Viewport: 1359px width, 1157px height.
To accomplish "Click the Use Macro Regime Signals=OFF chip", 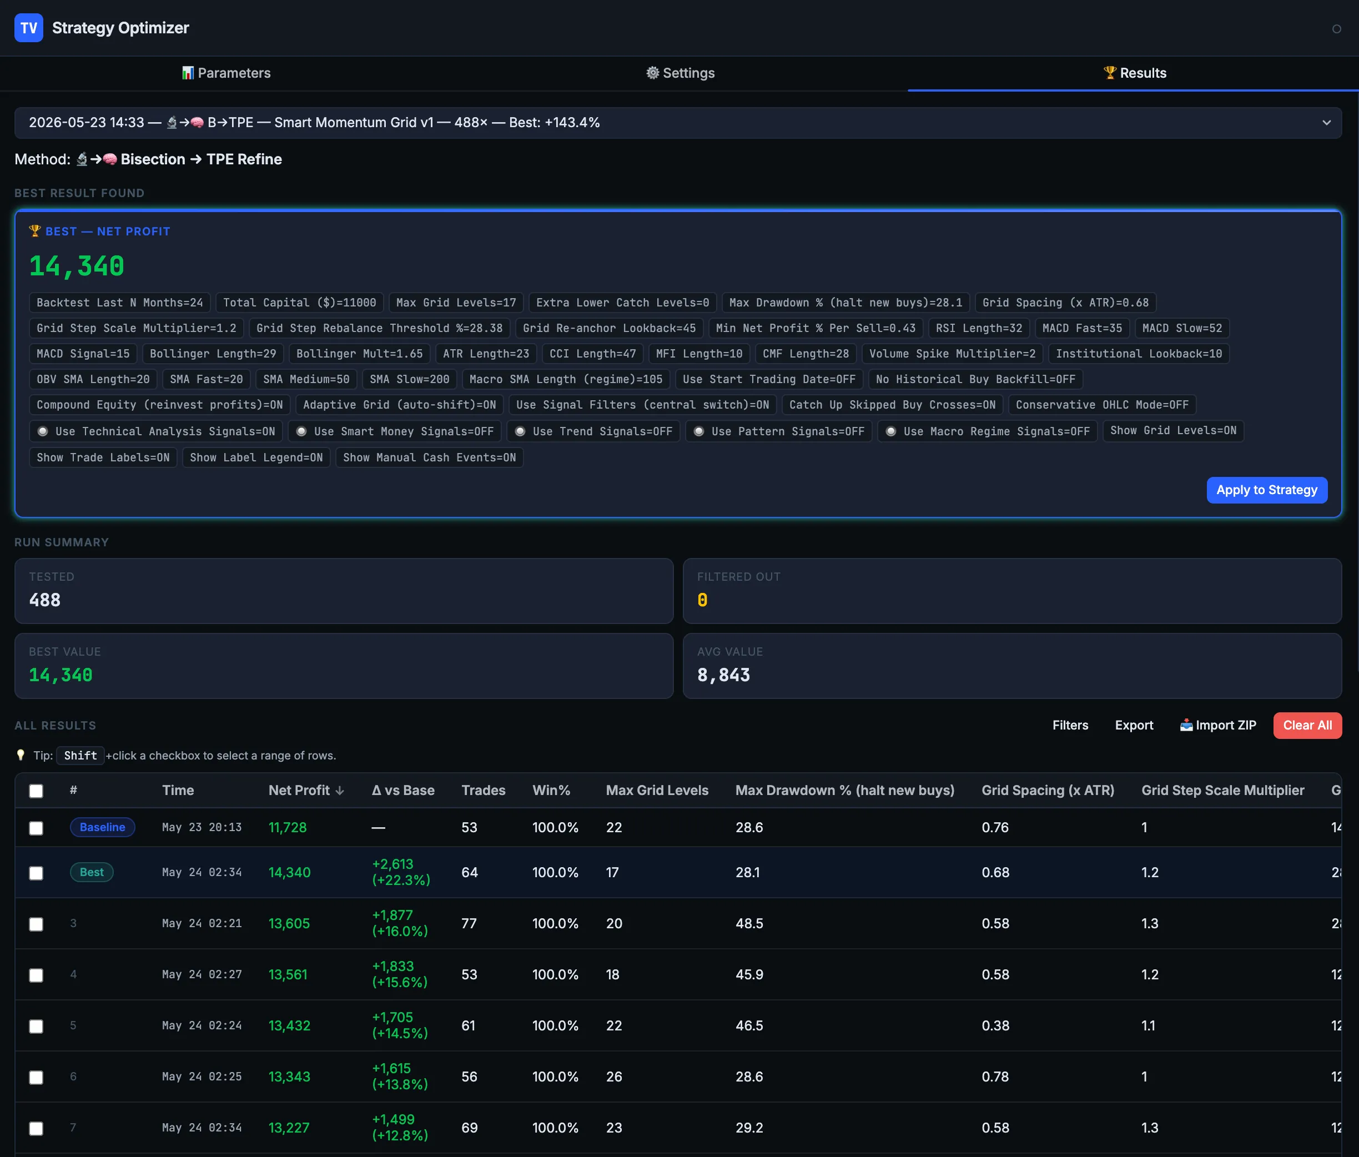I will [x=987, y=431].
